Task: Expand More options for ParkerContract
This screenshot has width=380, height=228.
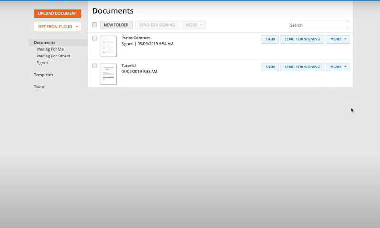Action: pos(338,39)
